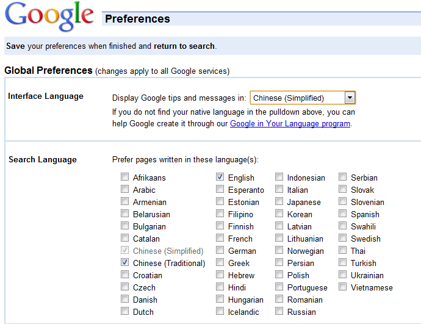Click the Google logo
The height and width of the screenshot is (324, 421).
pos(49,16)
